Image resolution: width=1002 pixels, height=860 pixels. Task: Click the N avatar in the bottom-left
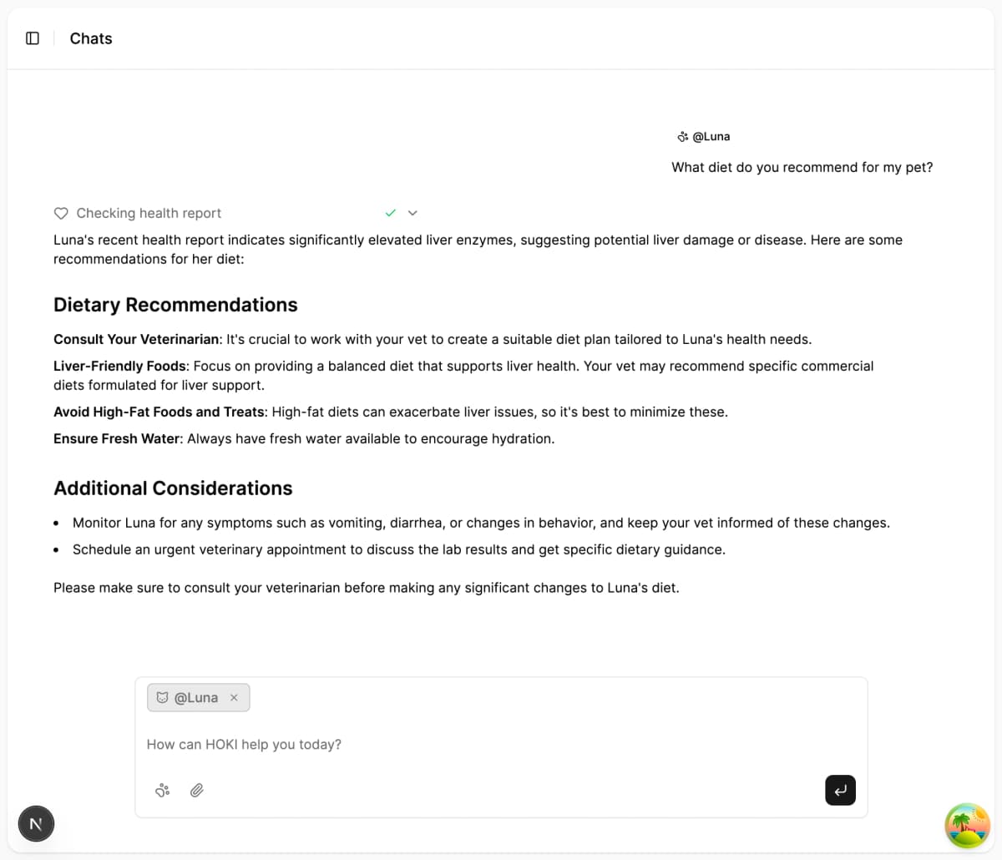pyautogui.click(x=36, y=823)
